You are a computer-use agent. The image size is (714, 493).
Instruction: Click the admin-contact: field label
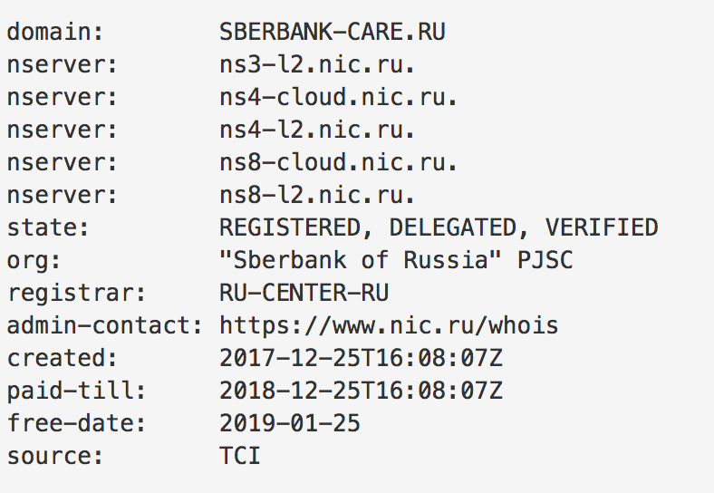tap(105, 325)
